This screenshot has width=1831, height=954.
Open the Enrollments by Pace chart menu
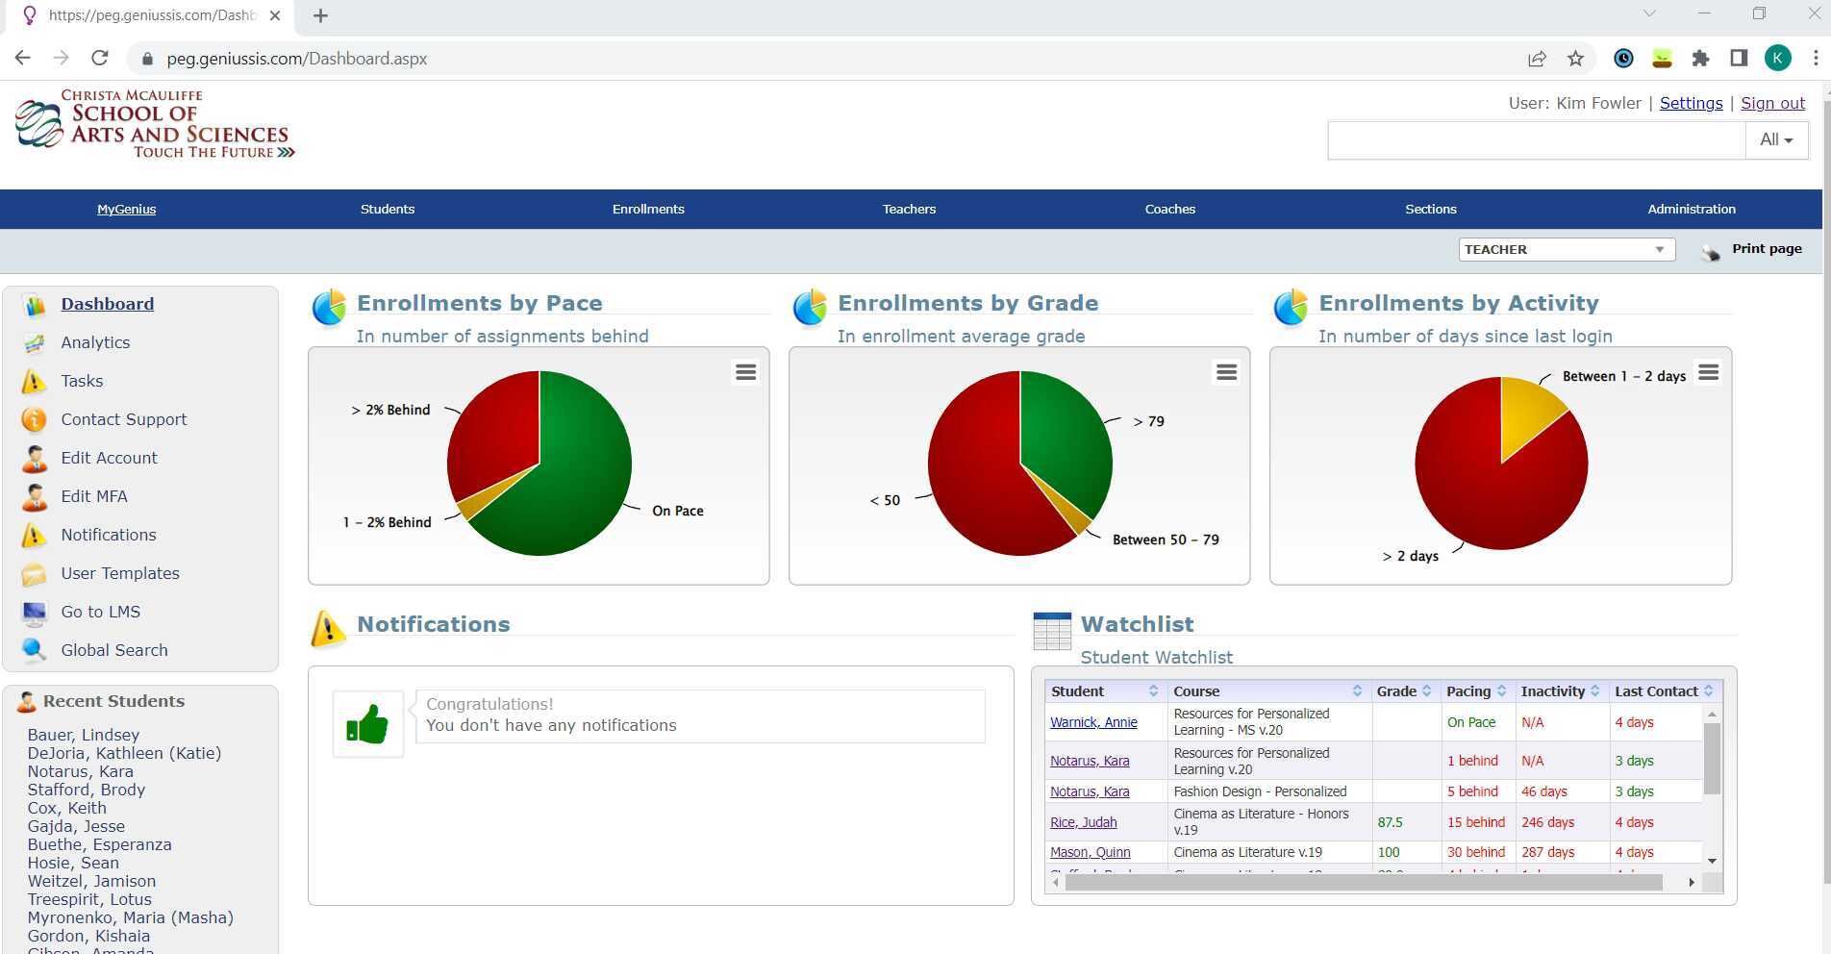[745, 372]
